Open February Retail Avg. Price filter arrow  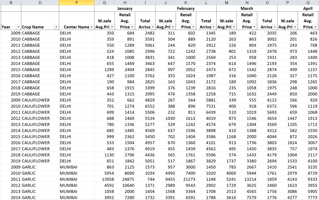[194, 27]
